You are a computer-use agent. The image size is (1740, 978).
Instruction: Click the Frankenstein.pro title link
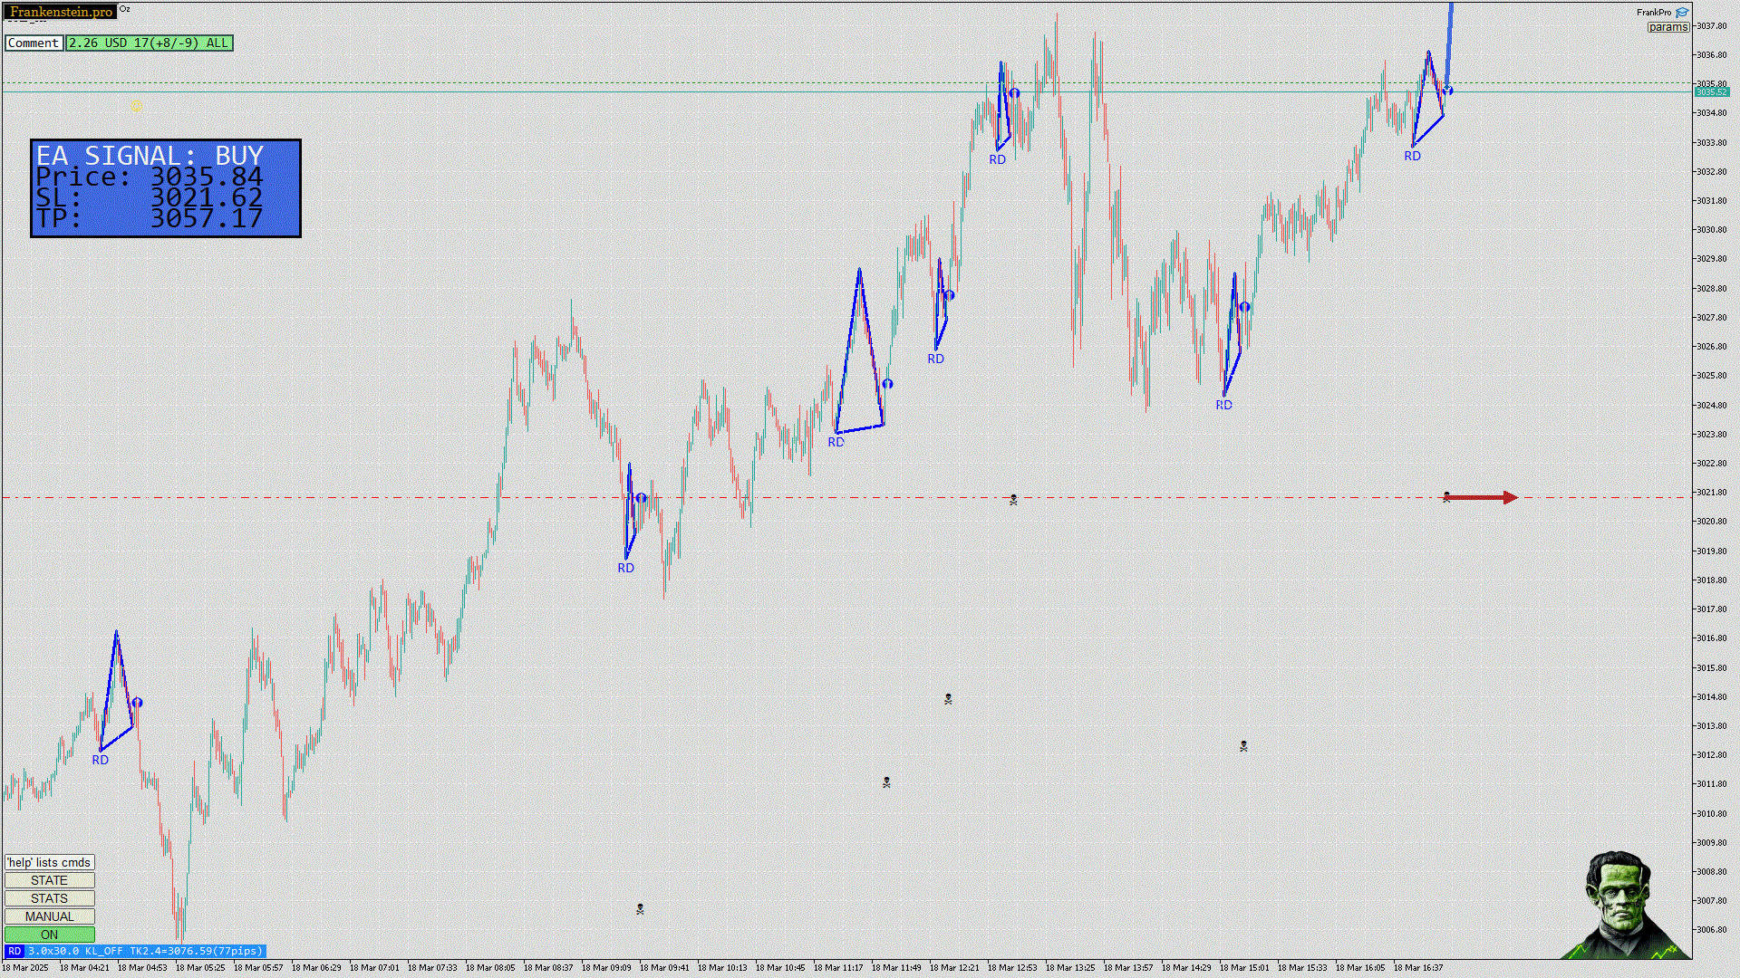(61, 12)
